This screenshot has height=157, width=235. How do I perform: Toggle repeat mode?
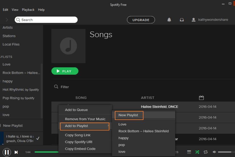[x=206, y=152]
